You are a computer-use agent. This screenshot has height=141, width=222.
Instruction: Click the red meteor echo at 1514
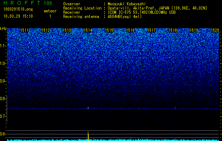pyautogui.click(x=88, y=108)
